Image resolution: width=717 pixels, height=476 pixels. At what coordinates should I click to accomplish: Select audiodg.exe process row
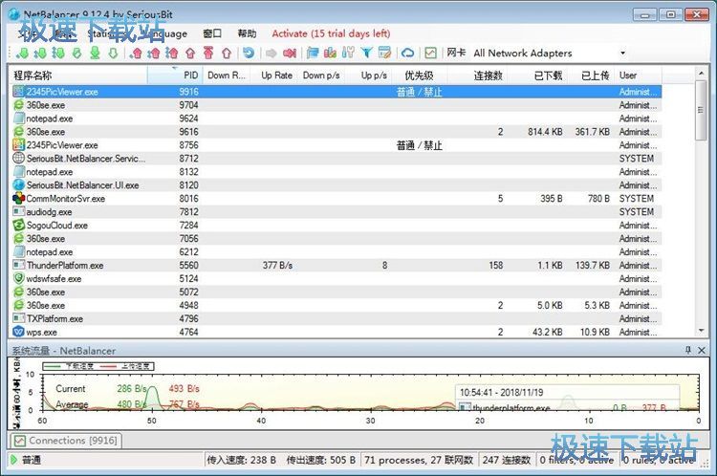(x=337, y=211)
